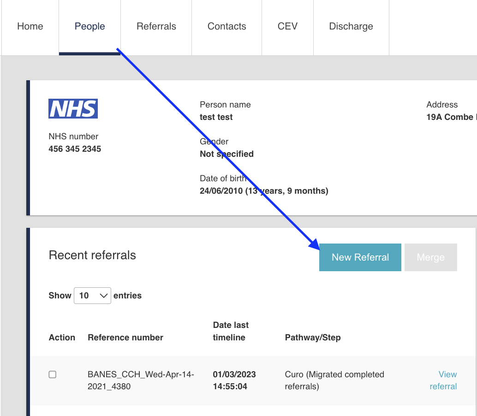Open the View referral link

pos(443,380)
